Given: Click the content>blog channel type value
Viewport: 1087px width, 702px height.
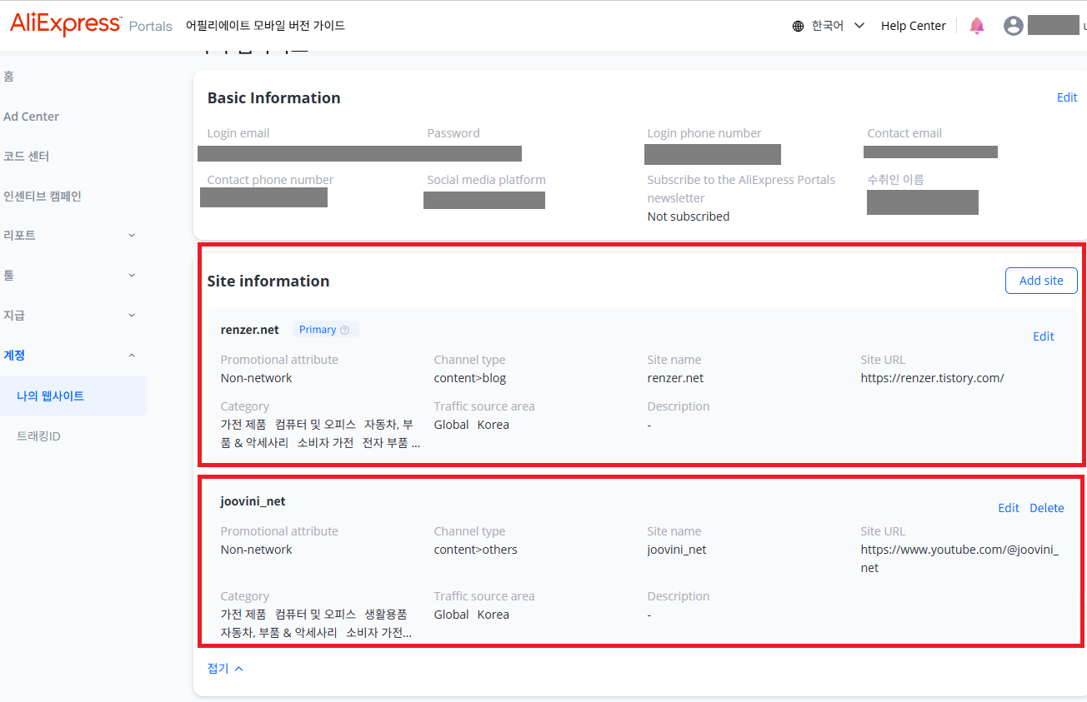Looking at the screenshot, I should 470,378.
